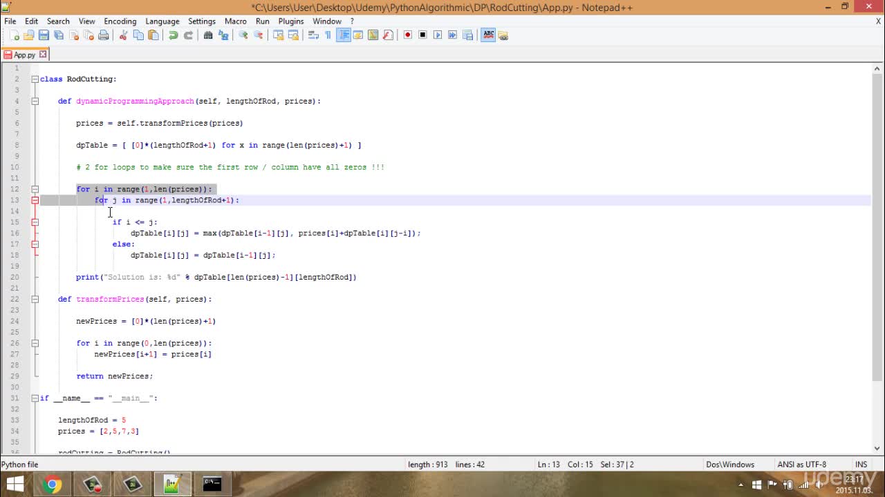Zoom in using the toolbar magnifier
885x497 pixels.
coord(243,35)
